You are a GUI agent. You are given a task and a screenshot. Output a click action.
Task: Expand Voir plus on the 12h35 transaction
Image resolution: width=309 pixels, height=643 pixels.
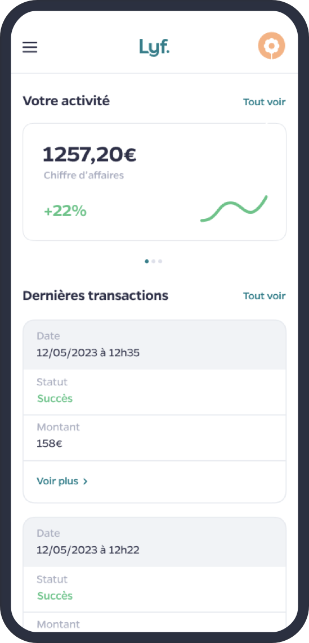[x=62, y=482]
